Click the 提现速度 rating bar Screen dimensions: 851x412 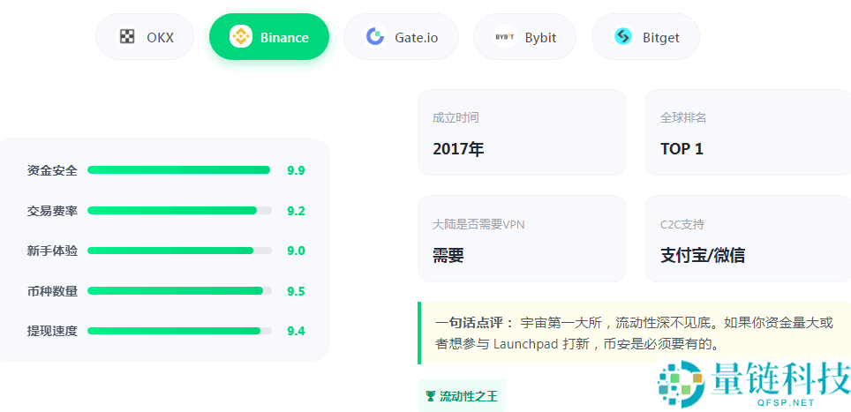tap(179, 331)
